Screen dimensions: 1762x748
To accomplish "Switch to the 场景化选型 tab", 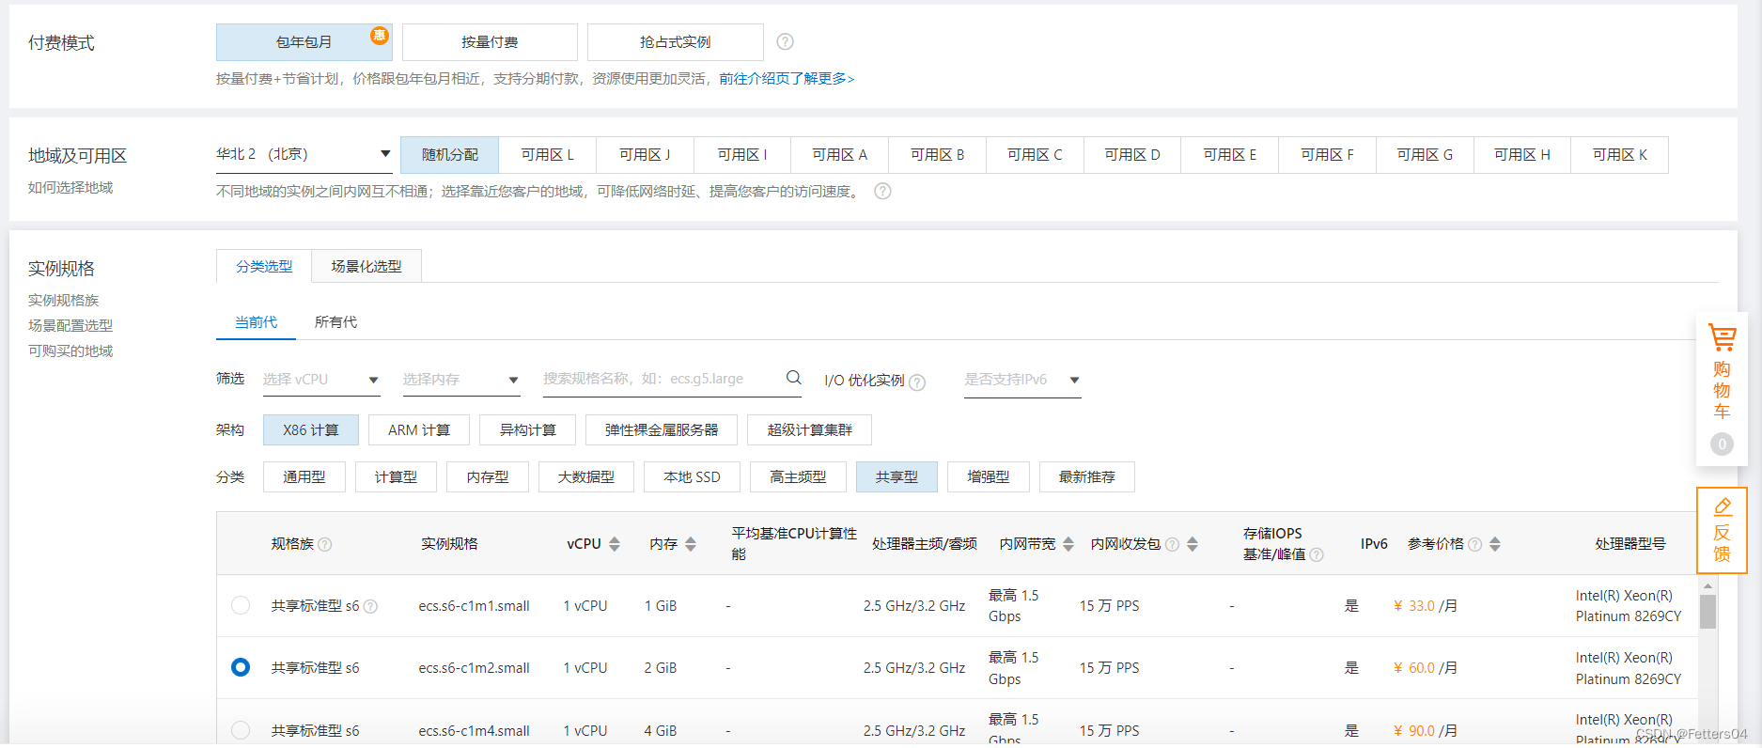I will [366, 267].
